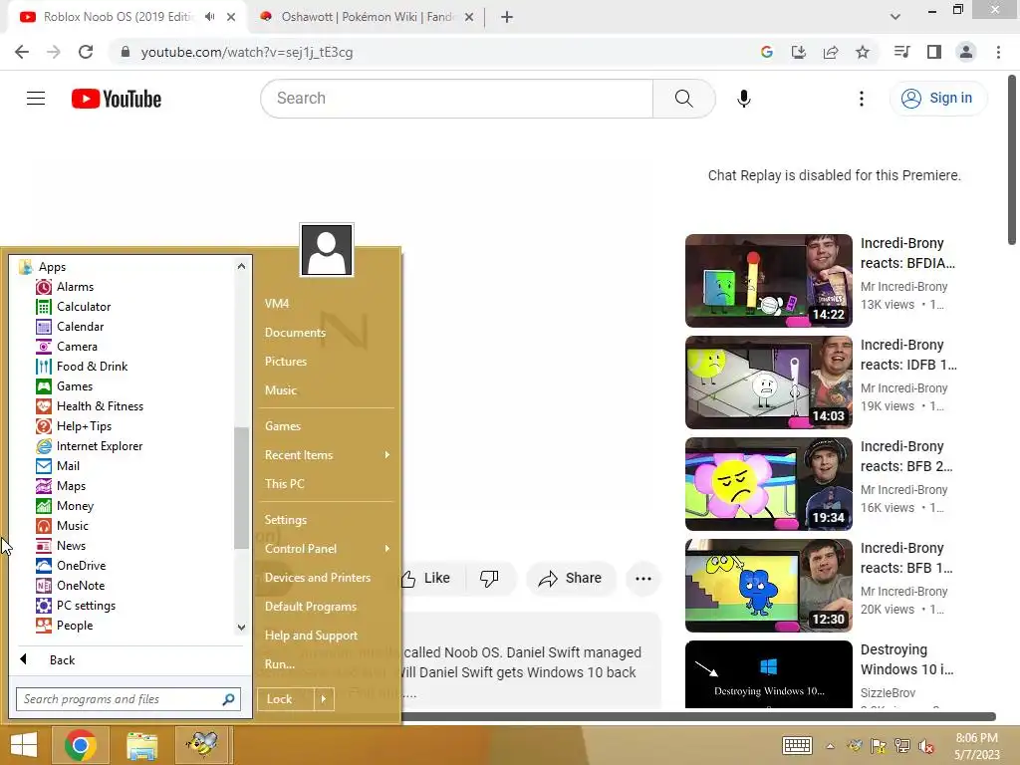Click the start menu apps list scrollbar thumb
Image resolution: width=1020 pixels, height=765 pixels.
tap(241, 488)
